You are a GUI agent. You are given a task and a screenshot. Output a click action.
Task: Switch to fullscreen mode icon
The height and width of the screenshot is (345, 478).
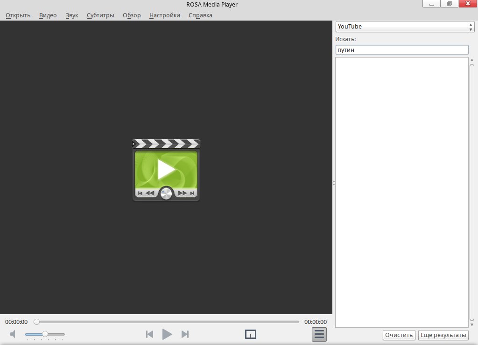click(251, 334)
